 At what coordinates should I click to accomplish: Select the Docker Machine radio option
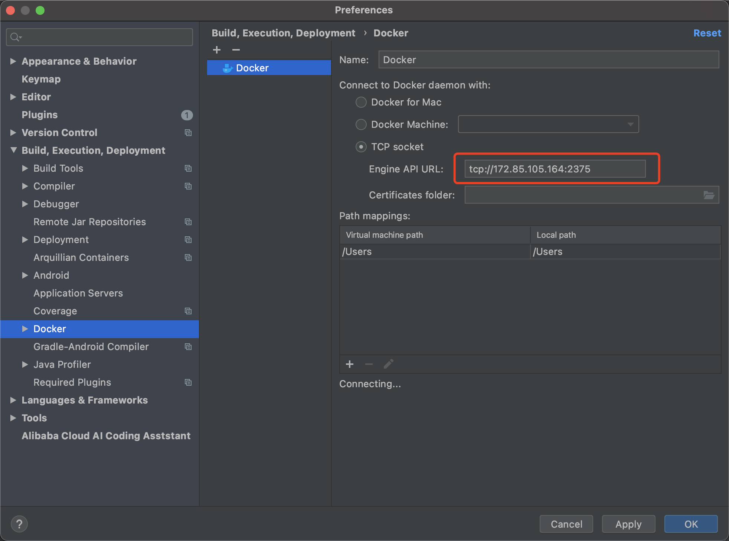click(x=361, y=124)
